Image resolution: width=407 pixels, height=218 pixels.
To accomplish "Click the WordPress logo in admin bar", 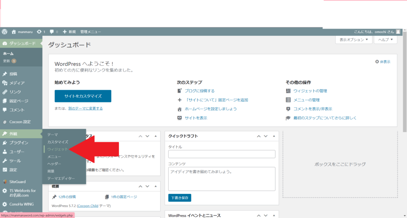I will (4, 32).
